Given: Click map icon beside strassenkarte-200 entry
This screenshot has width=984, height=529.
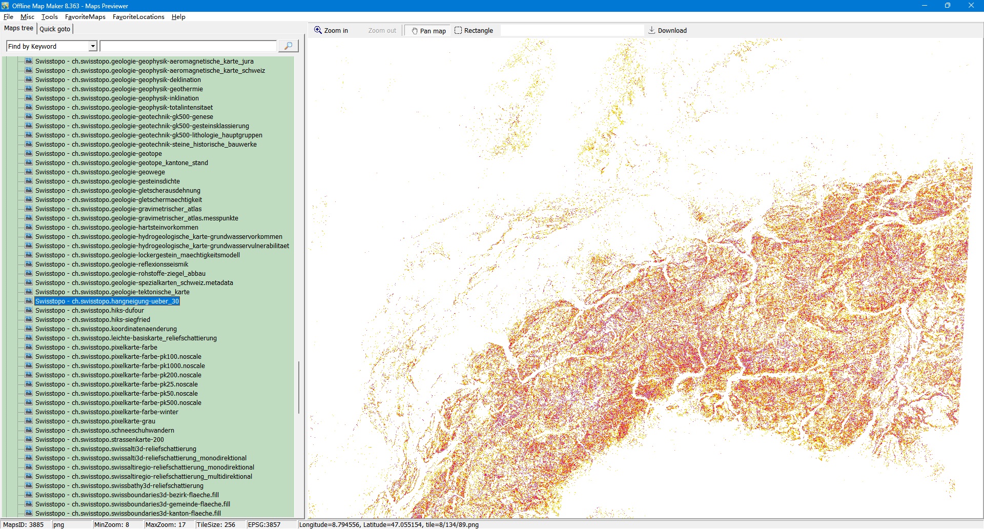Looking at the screenshot, I should [x=29, y=439].
